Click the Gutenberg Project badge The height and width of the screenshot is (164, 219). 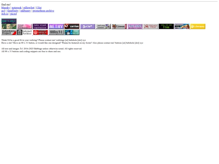tap(9, 32)
